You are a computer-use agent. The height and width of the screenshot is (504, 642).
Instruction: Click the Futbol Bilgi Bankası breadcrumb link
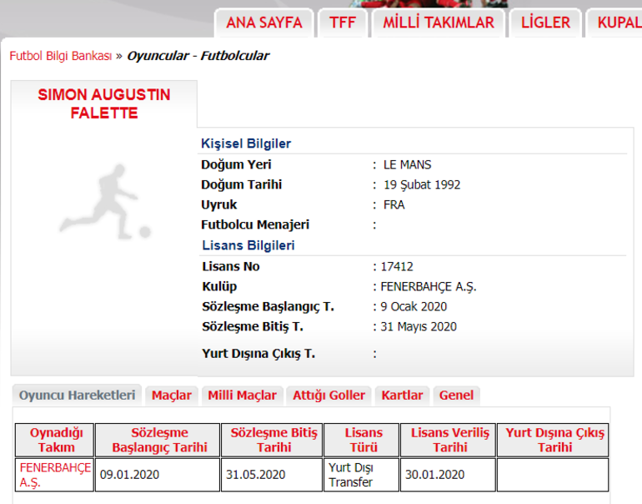pyautogui.click(x=60, y=56)
